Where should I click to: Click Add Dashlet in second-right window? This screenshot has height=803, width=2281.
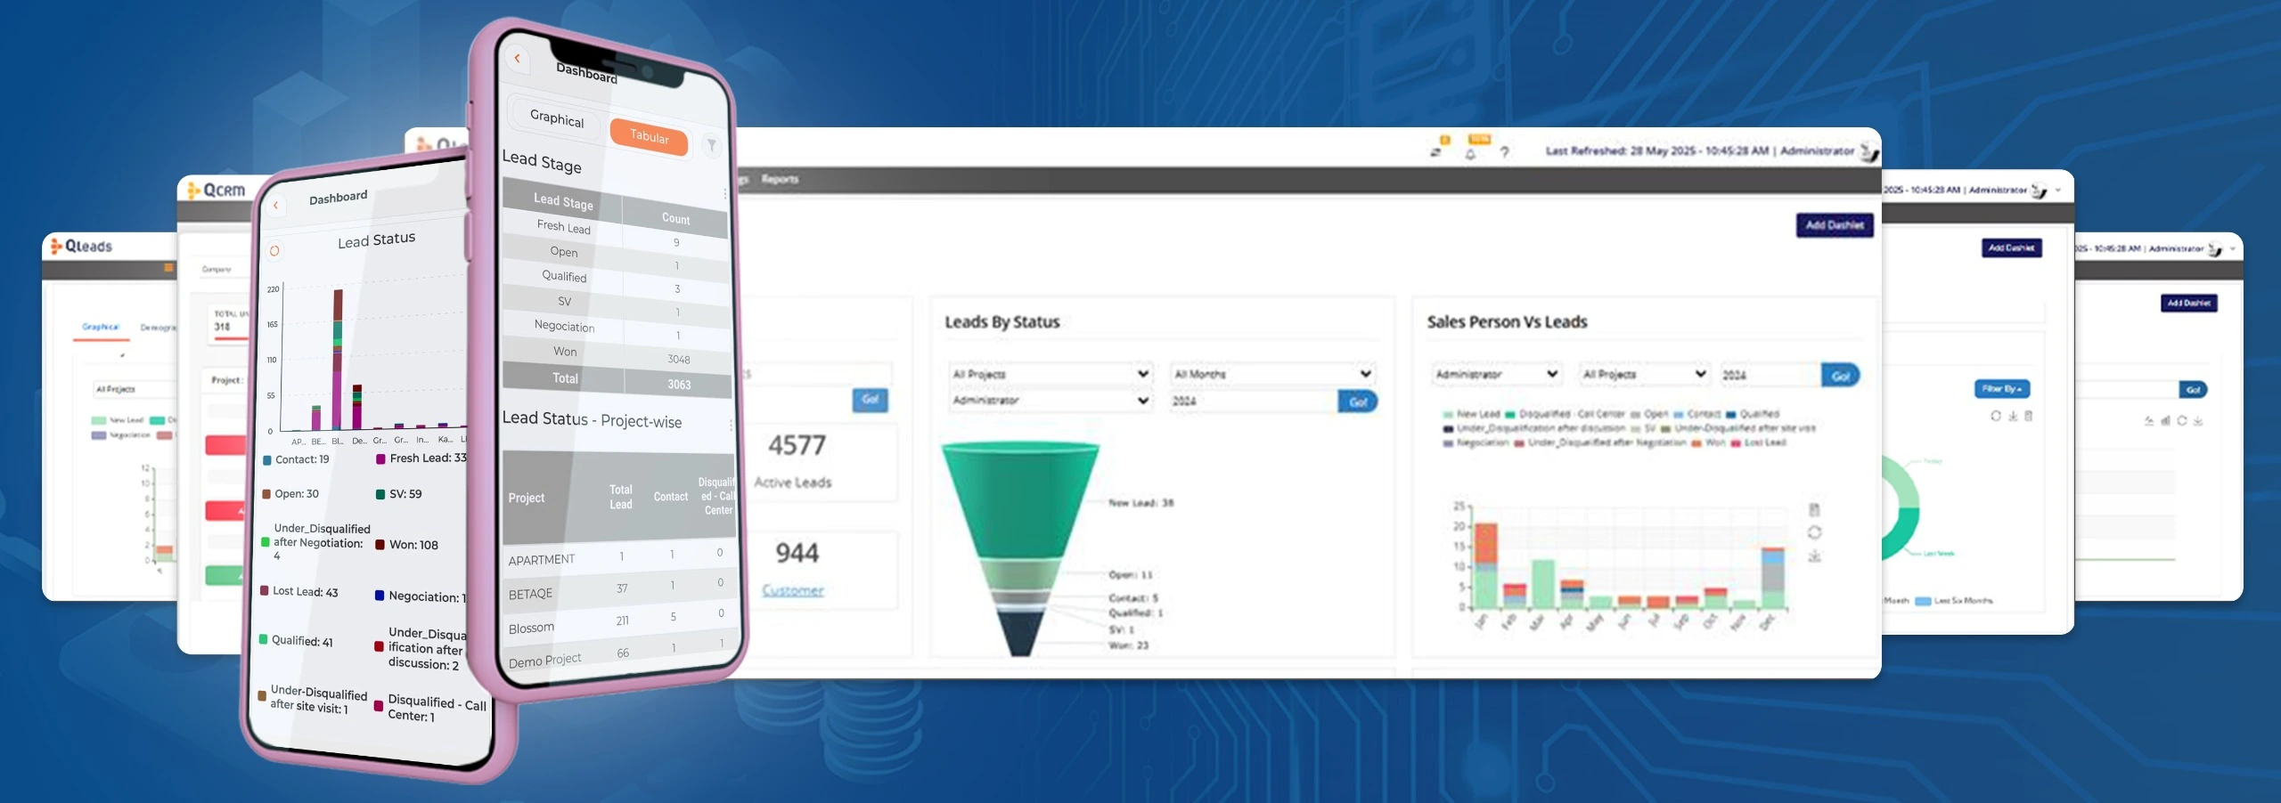(2012, 248)
